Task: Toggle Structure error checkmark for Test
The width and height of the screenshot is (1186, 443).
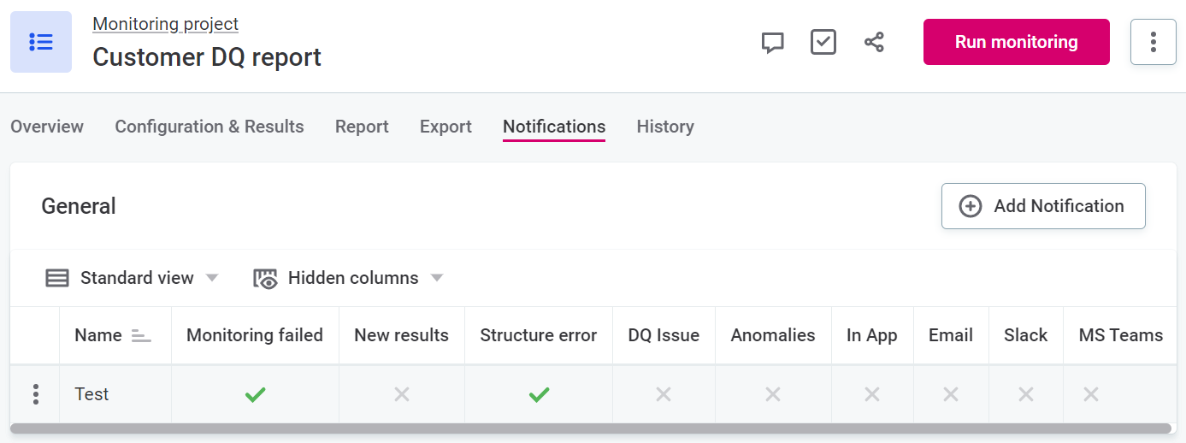Action: [x=539, y=394]
